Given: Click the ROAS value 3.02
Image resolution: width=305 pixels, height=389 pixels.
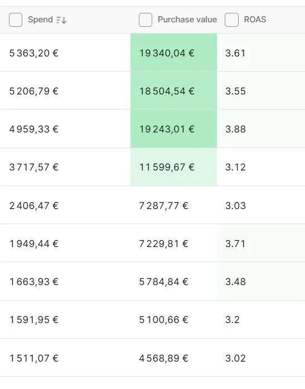Looking at the screenshot, I should 235,358.
